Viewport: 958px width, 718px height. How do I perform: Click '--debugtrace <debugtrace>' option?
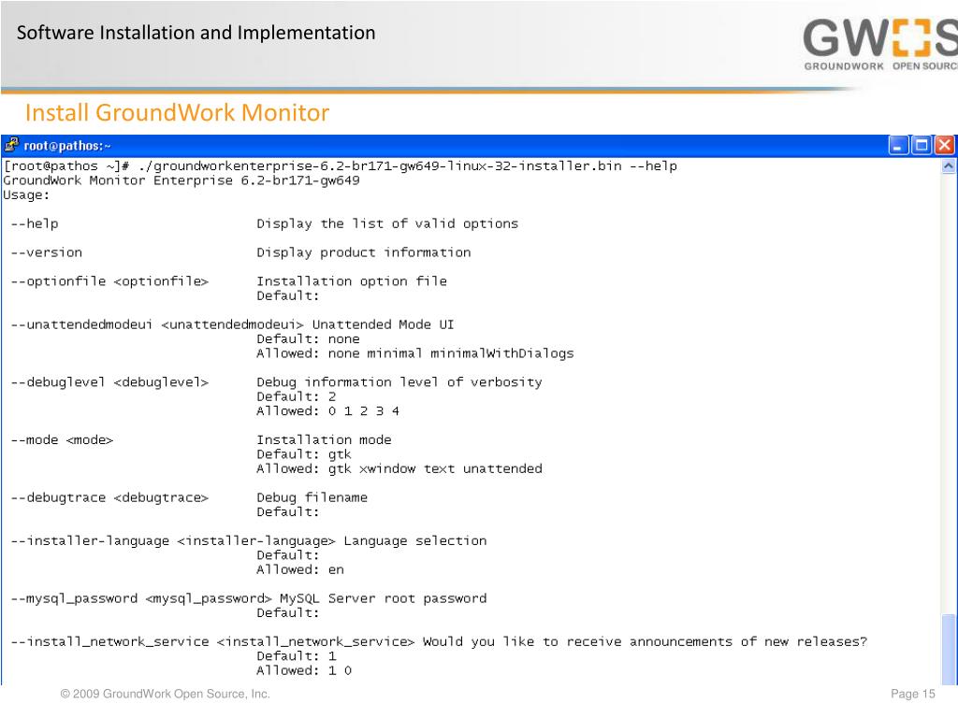click(110, 497)
